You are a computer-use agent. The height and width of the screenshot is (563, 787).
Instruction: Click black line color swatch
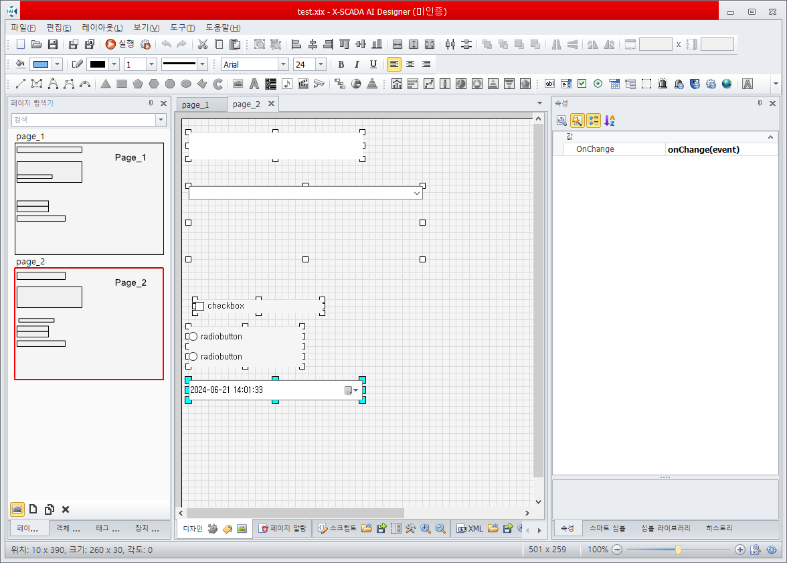[98, 64]
